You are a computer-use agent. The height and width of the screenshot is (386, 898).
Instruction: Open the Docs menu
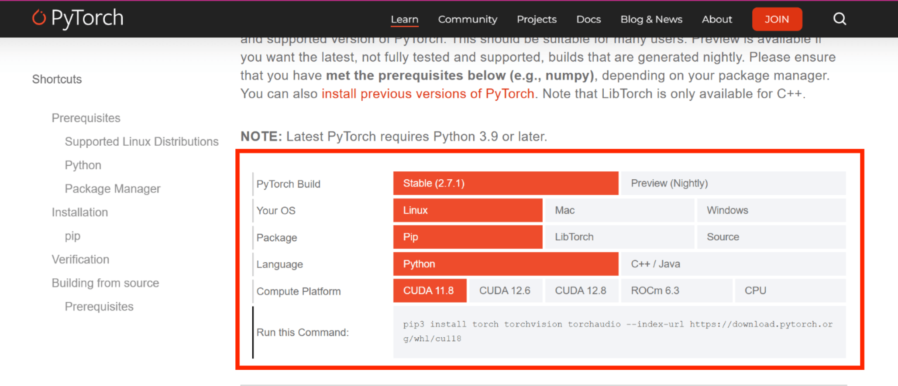[588, 19]
